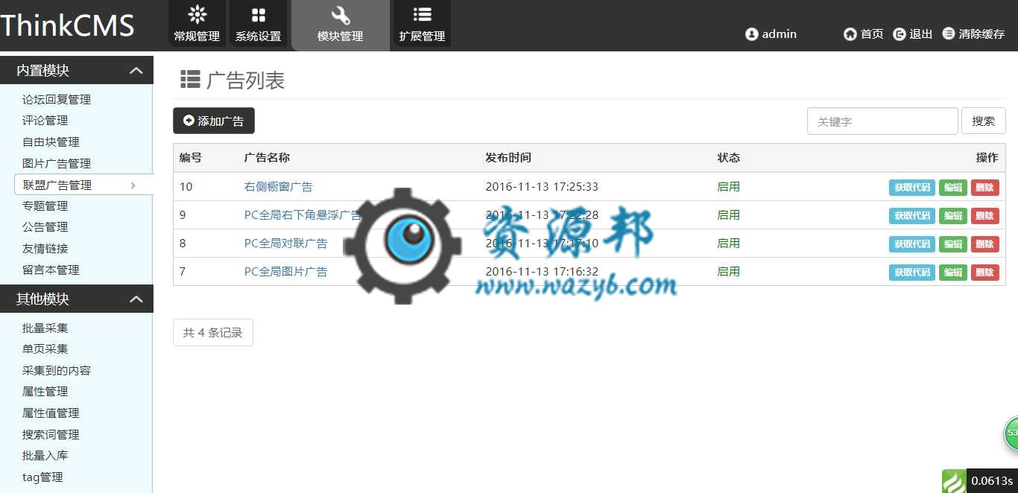Click 2016-11-13 17:25:33 publish time
Screen dimensions: 1018x493
[x=542, y=187]
